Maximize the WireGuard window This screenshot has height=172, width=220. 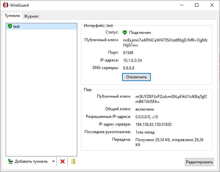197,5
